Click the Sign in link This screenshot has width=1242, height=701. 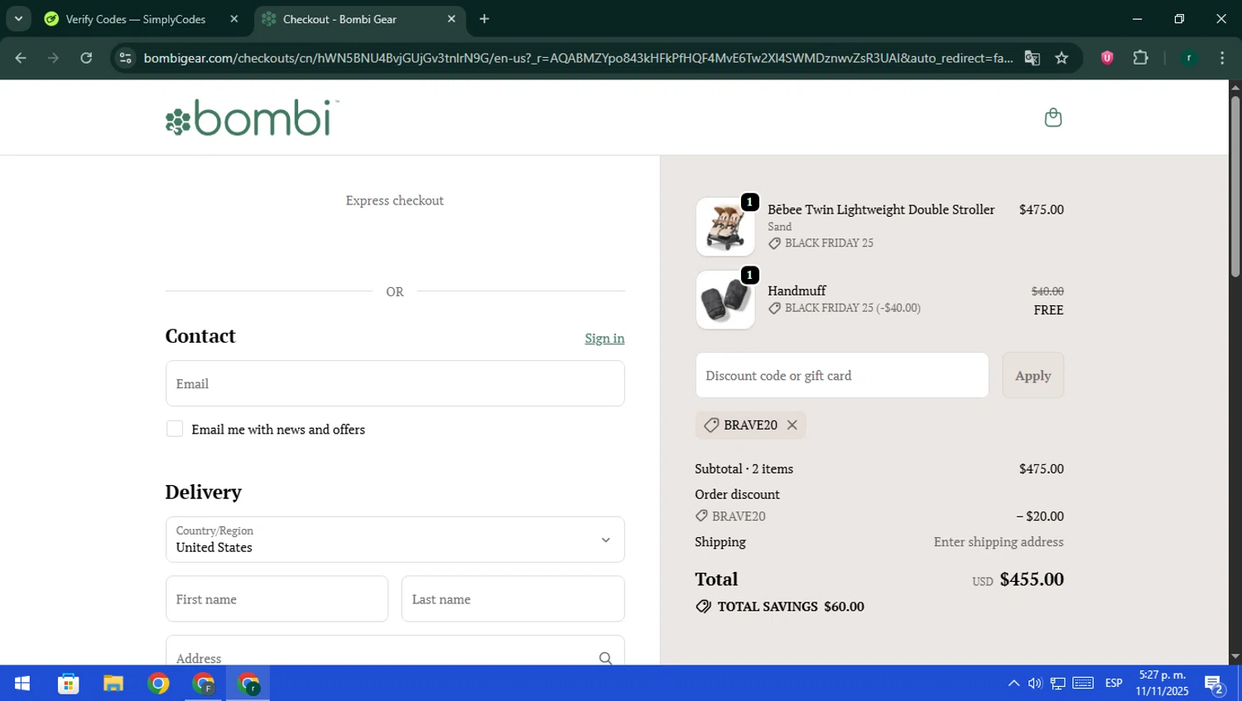pos(604,338)
